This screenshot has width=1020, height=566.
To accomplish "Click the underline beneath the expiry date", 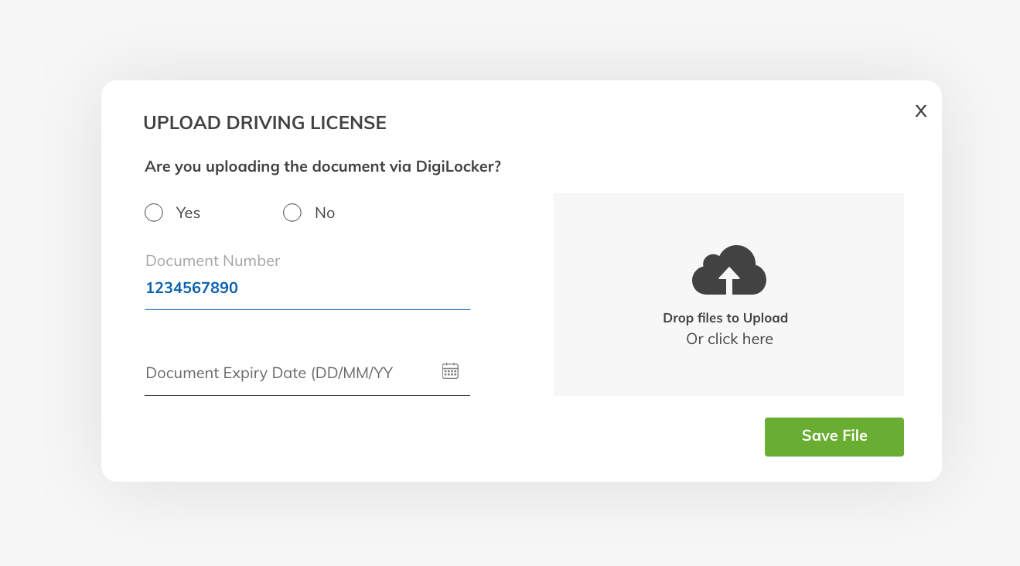I will (307, 395).
